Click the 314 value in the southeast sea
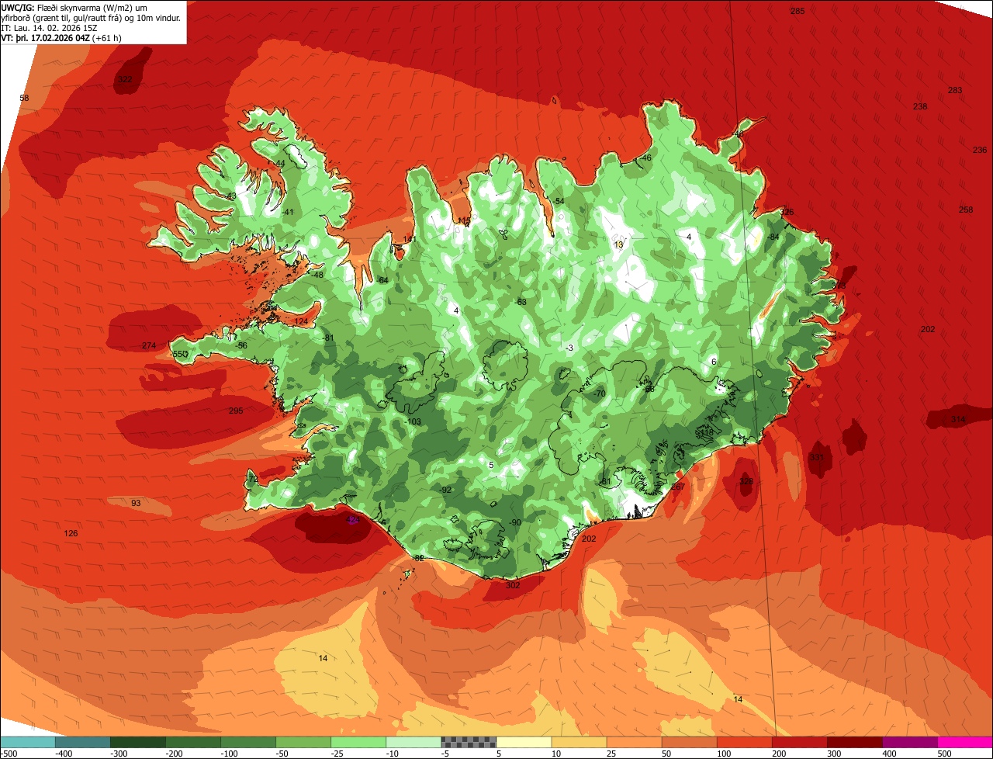Screen dimensions: 993x759 pyautogui.click(x=959, y=420)
